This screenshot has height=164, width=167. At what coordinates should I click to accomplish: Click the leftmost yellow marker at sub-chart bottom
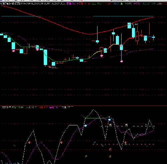86,156
